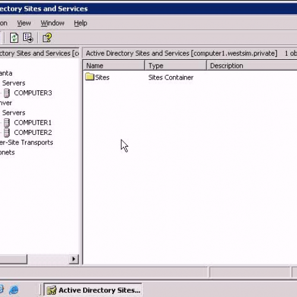This screenshot has height=297, width=297.
Task: Select COMPUTER1 in the tree
Action: [x=33, y=122]
